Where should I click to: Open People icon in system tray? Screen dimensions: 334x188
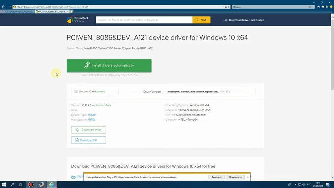click(x=289, y=184)
